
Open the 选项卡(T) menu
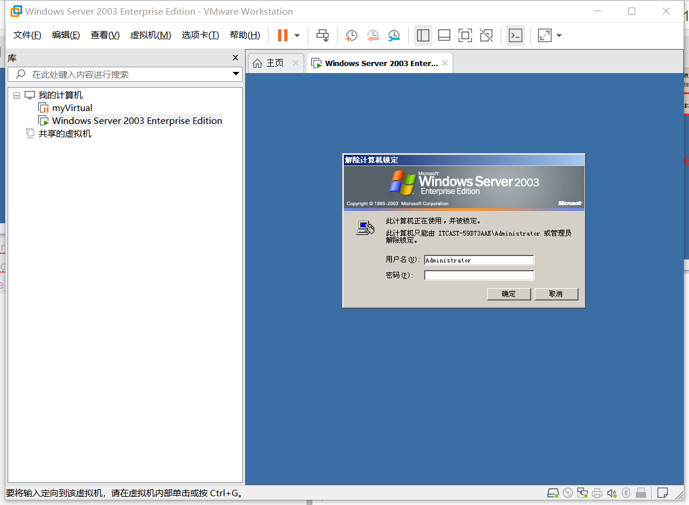tap(201, 35)
